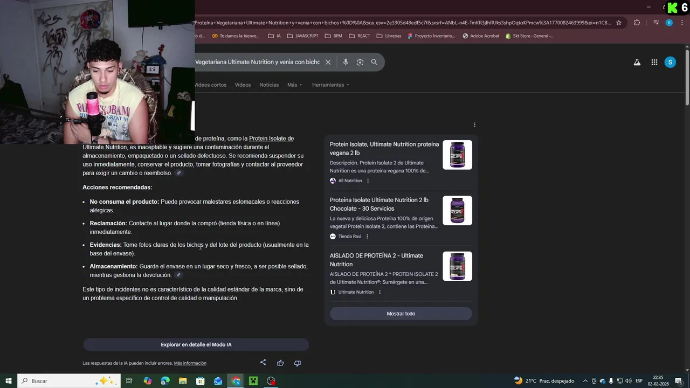Switch to the 'Videos cortos' tab
The image size is (690, 388).
210,85
